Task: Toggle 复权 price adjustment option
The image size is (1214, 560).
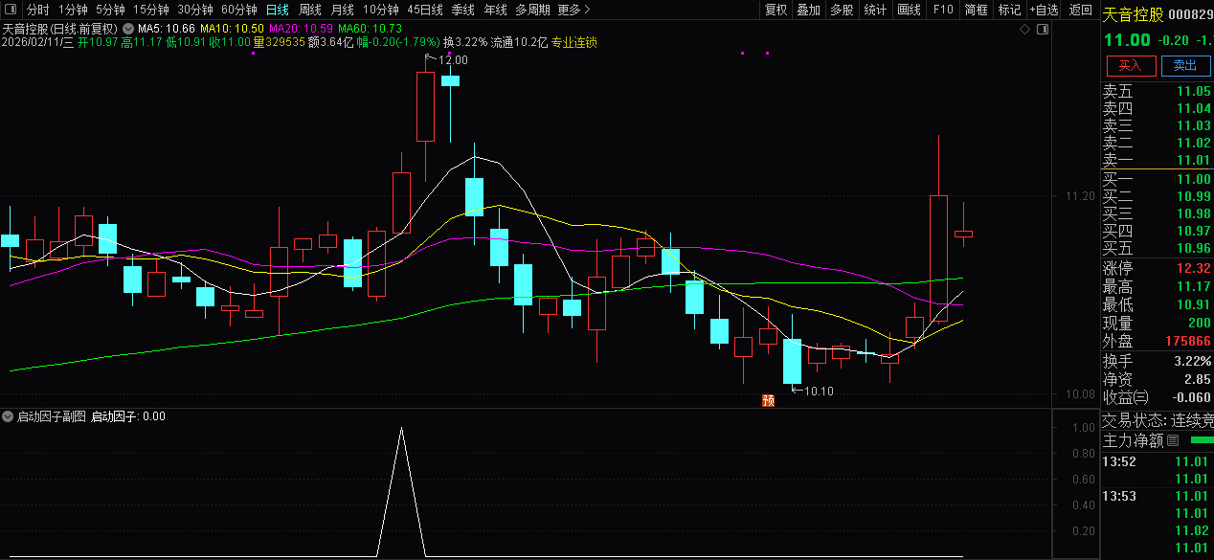Action: coord(776,10)
